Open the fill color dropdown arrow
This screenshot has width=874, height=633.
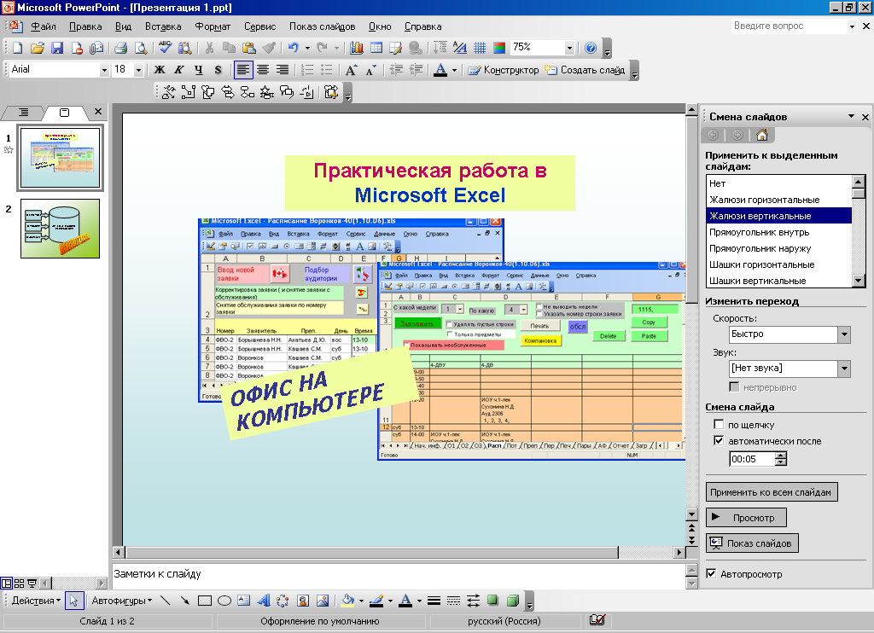361,601
